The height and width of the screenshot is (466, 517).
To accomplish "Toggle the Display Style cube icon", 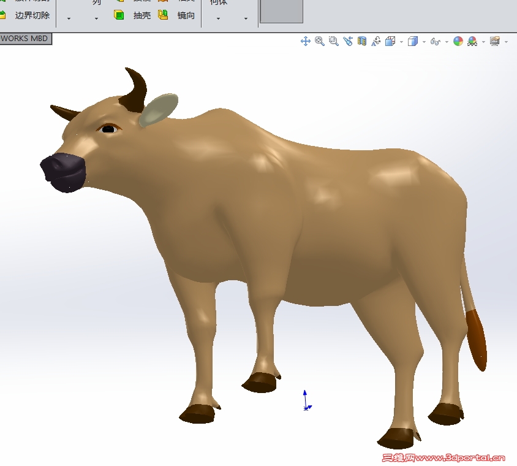I will 413,41.
